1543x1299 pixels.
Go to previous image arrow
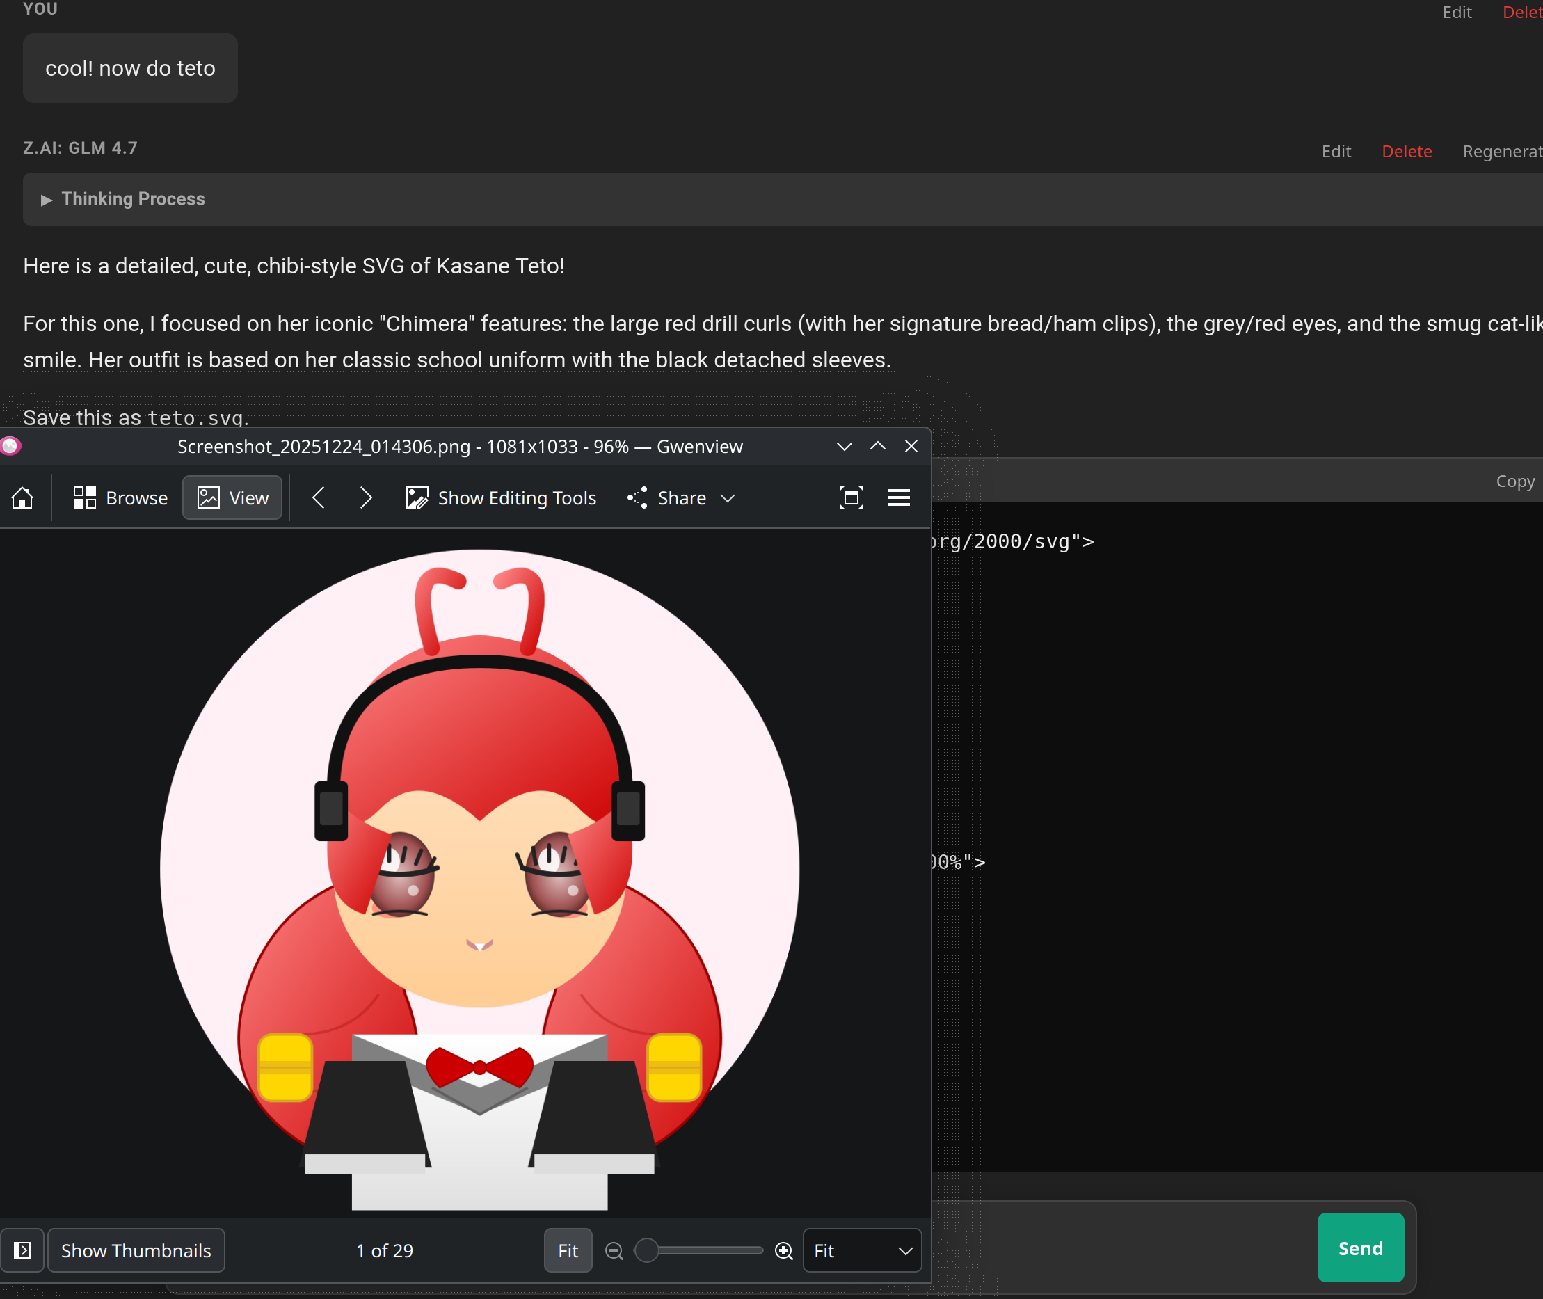319,499
